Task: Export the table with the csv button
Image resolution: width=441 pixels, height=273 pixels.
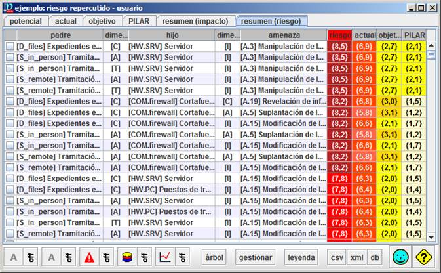Action: [x=337, y=257]
